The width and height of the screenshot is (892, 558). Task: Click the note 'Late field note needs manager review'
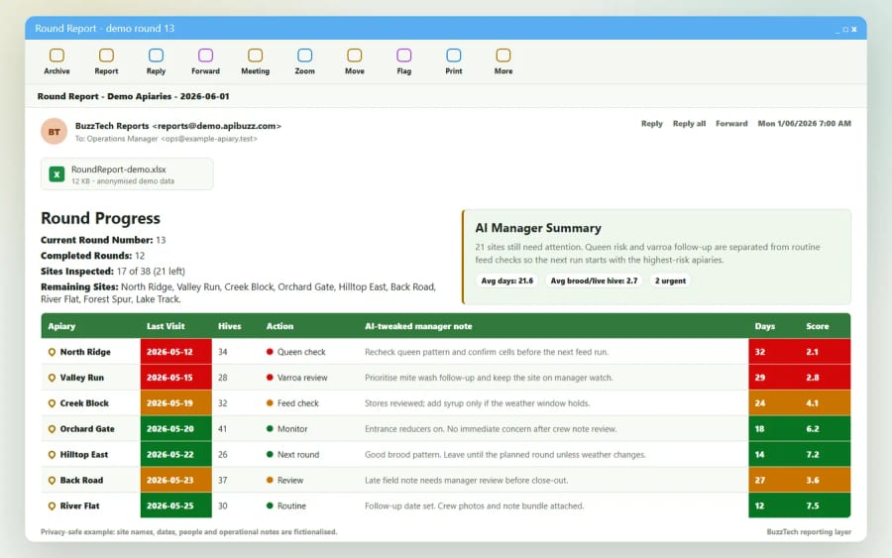(x=467, y=480)
